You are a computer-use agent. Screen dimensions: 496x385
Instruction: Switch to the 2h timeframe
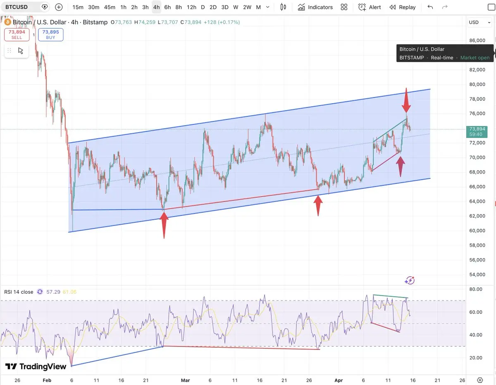pyautogui.click(x=134, y=7)
